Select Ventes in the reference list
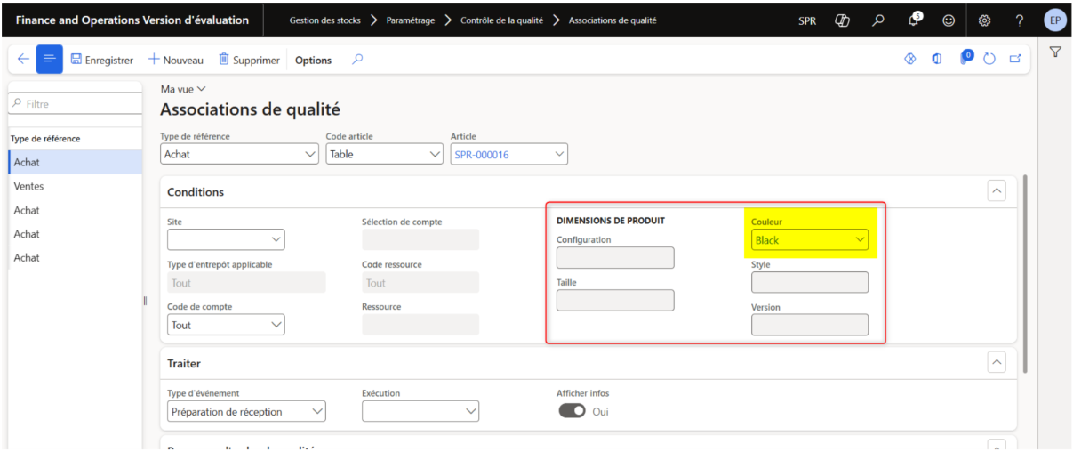This screenshot has width=1073, height=452. [29, 186]
